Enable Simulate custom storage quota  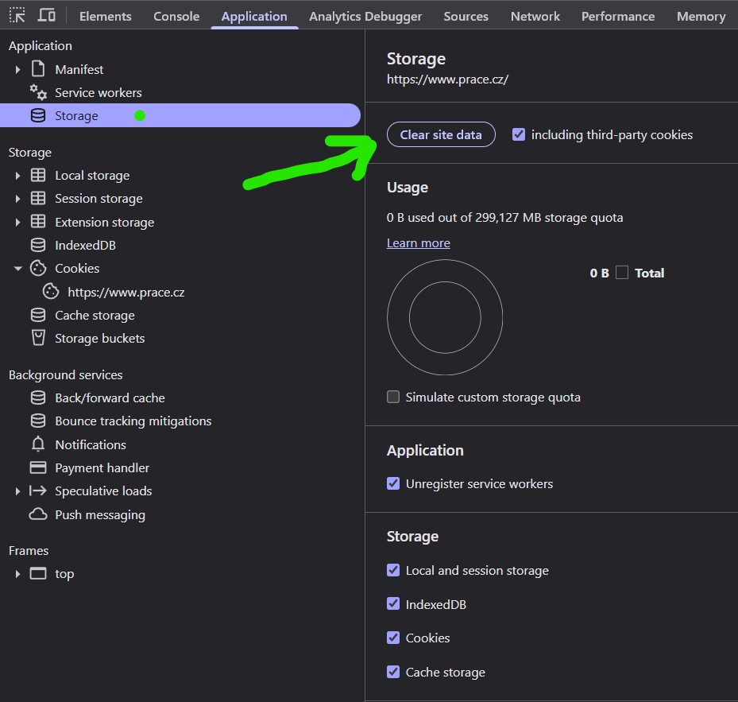pos(392,397)
